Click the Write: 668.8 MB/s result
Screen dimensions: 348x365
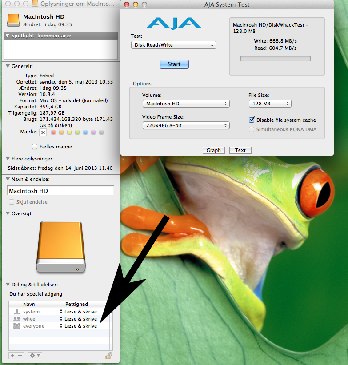(276, 41)
